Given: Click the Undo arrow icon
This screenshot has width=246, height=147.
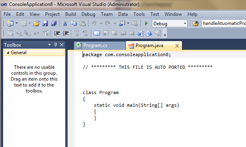Looking at the screenshot, I should click(94, 23).
